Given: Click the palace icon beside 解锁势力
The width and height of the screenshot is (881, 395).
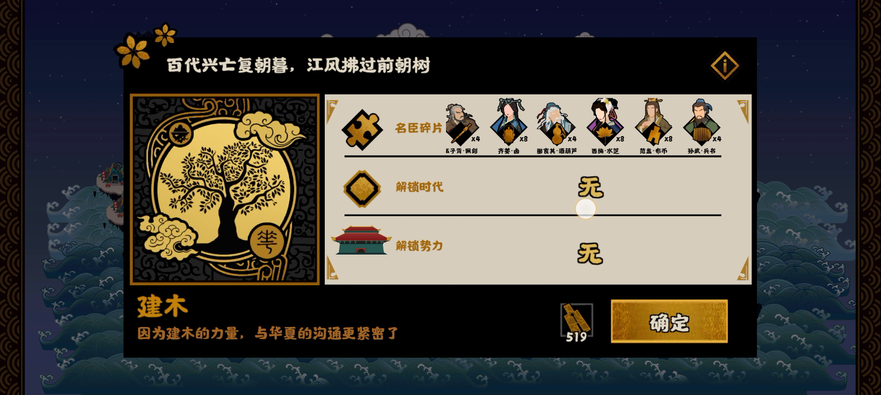Looking at the screenshot, I should (x=362, y=240).
